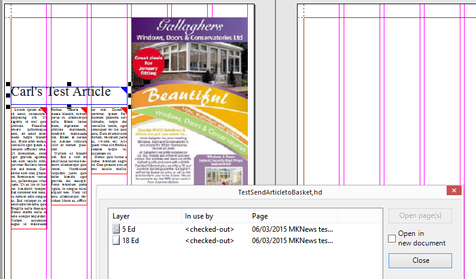476x279 pixels.
Task: Click '<checked-out>' in the 18 Ed row
Action: point(210,241)
